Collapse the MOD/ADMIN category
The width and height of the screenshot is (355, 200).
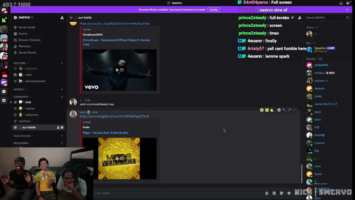coord(22,143)
